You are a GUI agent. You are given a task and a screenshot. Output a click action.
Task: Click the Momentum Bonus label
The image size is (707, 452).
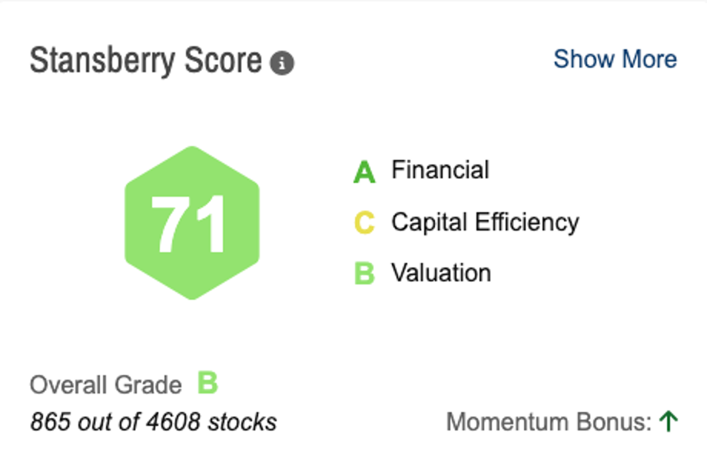(549, 421)
